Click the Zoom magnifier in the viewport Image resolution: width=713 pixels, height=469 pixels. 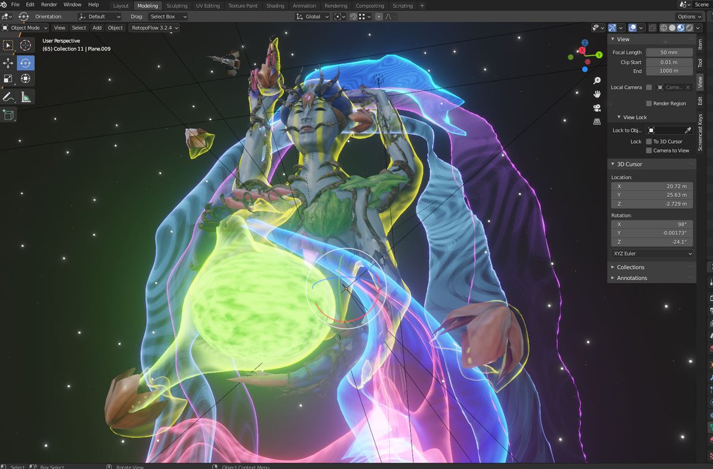[597, 79]
